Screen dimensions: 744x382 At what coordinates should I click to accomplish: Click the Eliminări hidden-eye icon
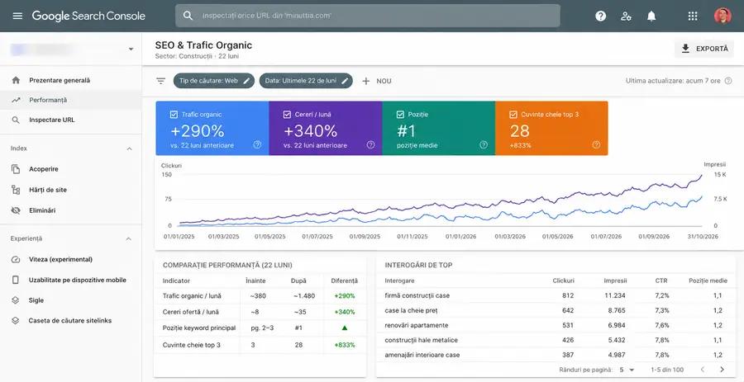point(16,210)
